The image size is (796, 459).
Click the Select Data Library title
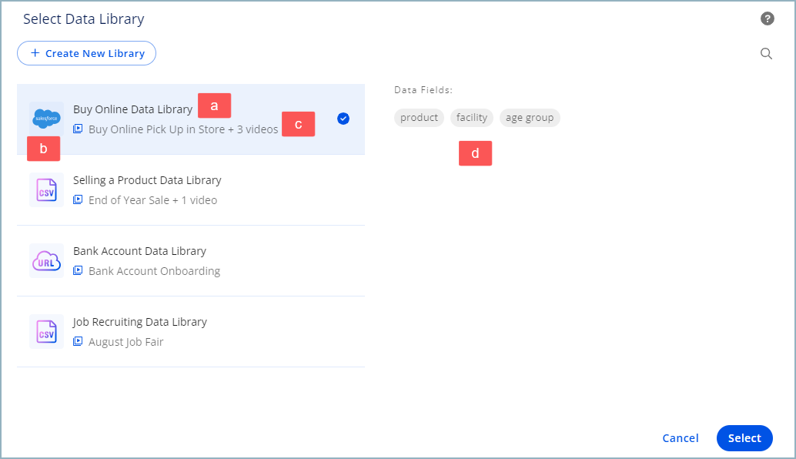tap(84, 18)
